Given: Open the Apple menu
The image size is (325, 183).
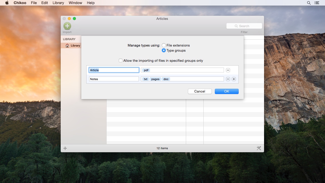Looking at the screenshot, I should pyautogui.click(x=7, y=3).
